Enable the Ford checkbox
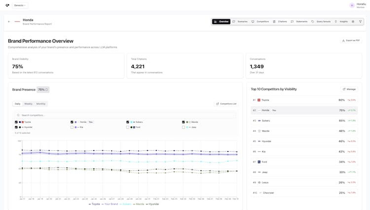The height and width of the screenshot is (210, 370). (128, 127)
